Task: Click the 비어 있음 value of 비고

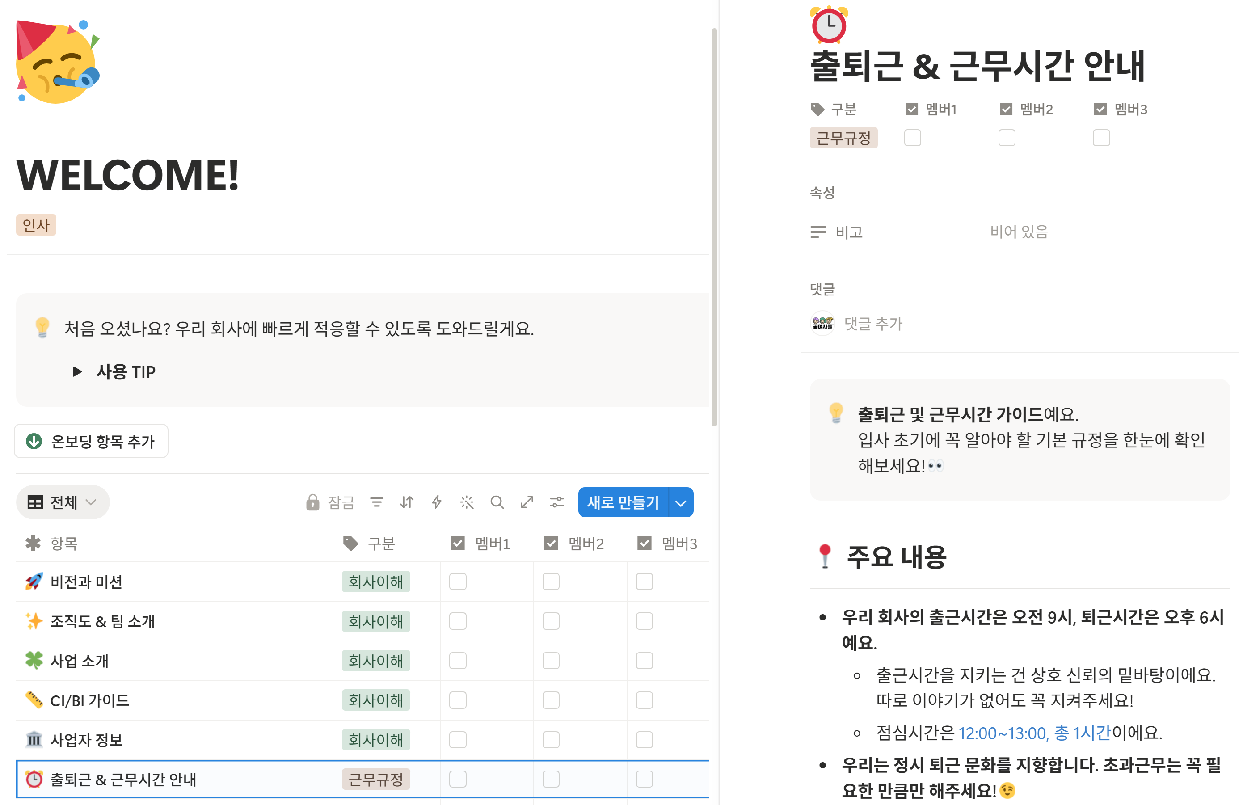Action: [x=1019, y=232]
